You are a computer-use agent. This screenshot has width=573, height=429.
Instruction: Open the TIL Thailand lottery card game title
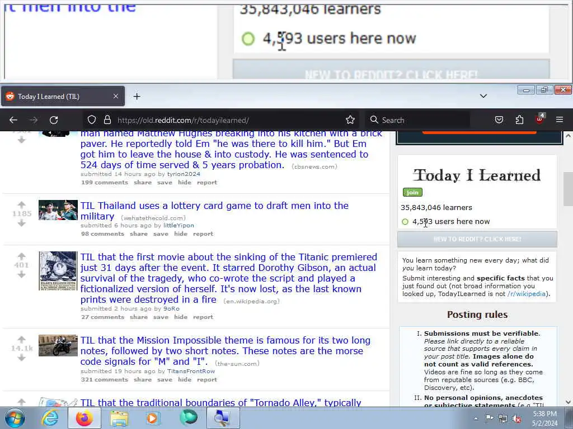214,211
